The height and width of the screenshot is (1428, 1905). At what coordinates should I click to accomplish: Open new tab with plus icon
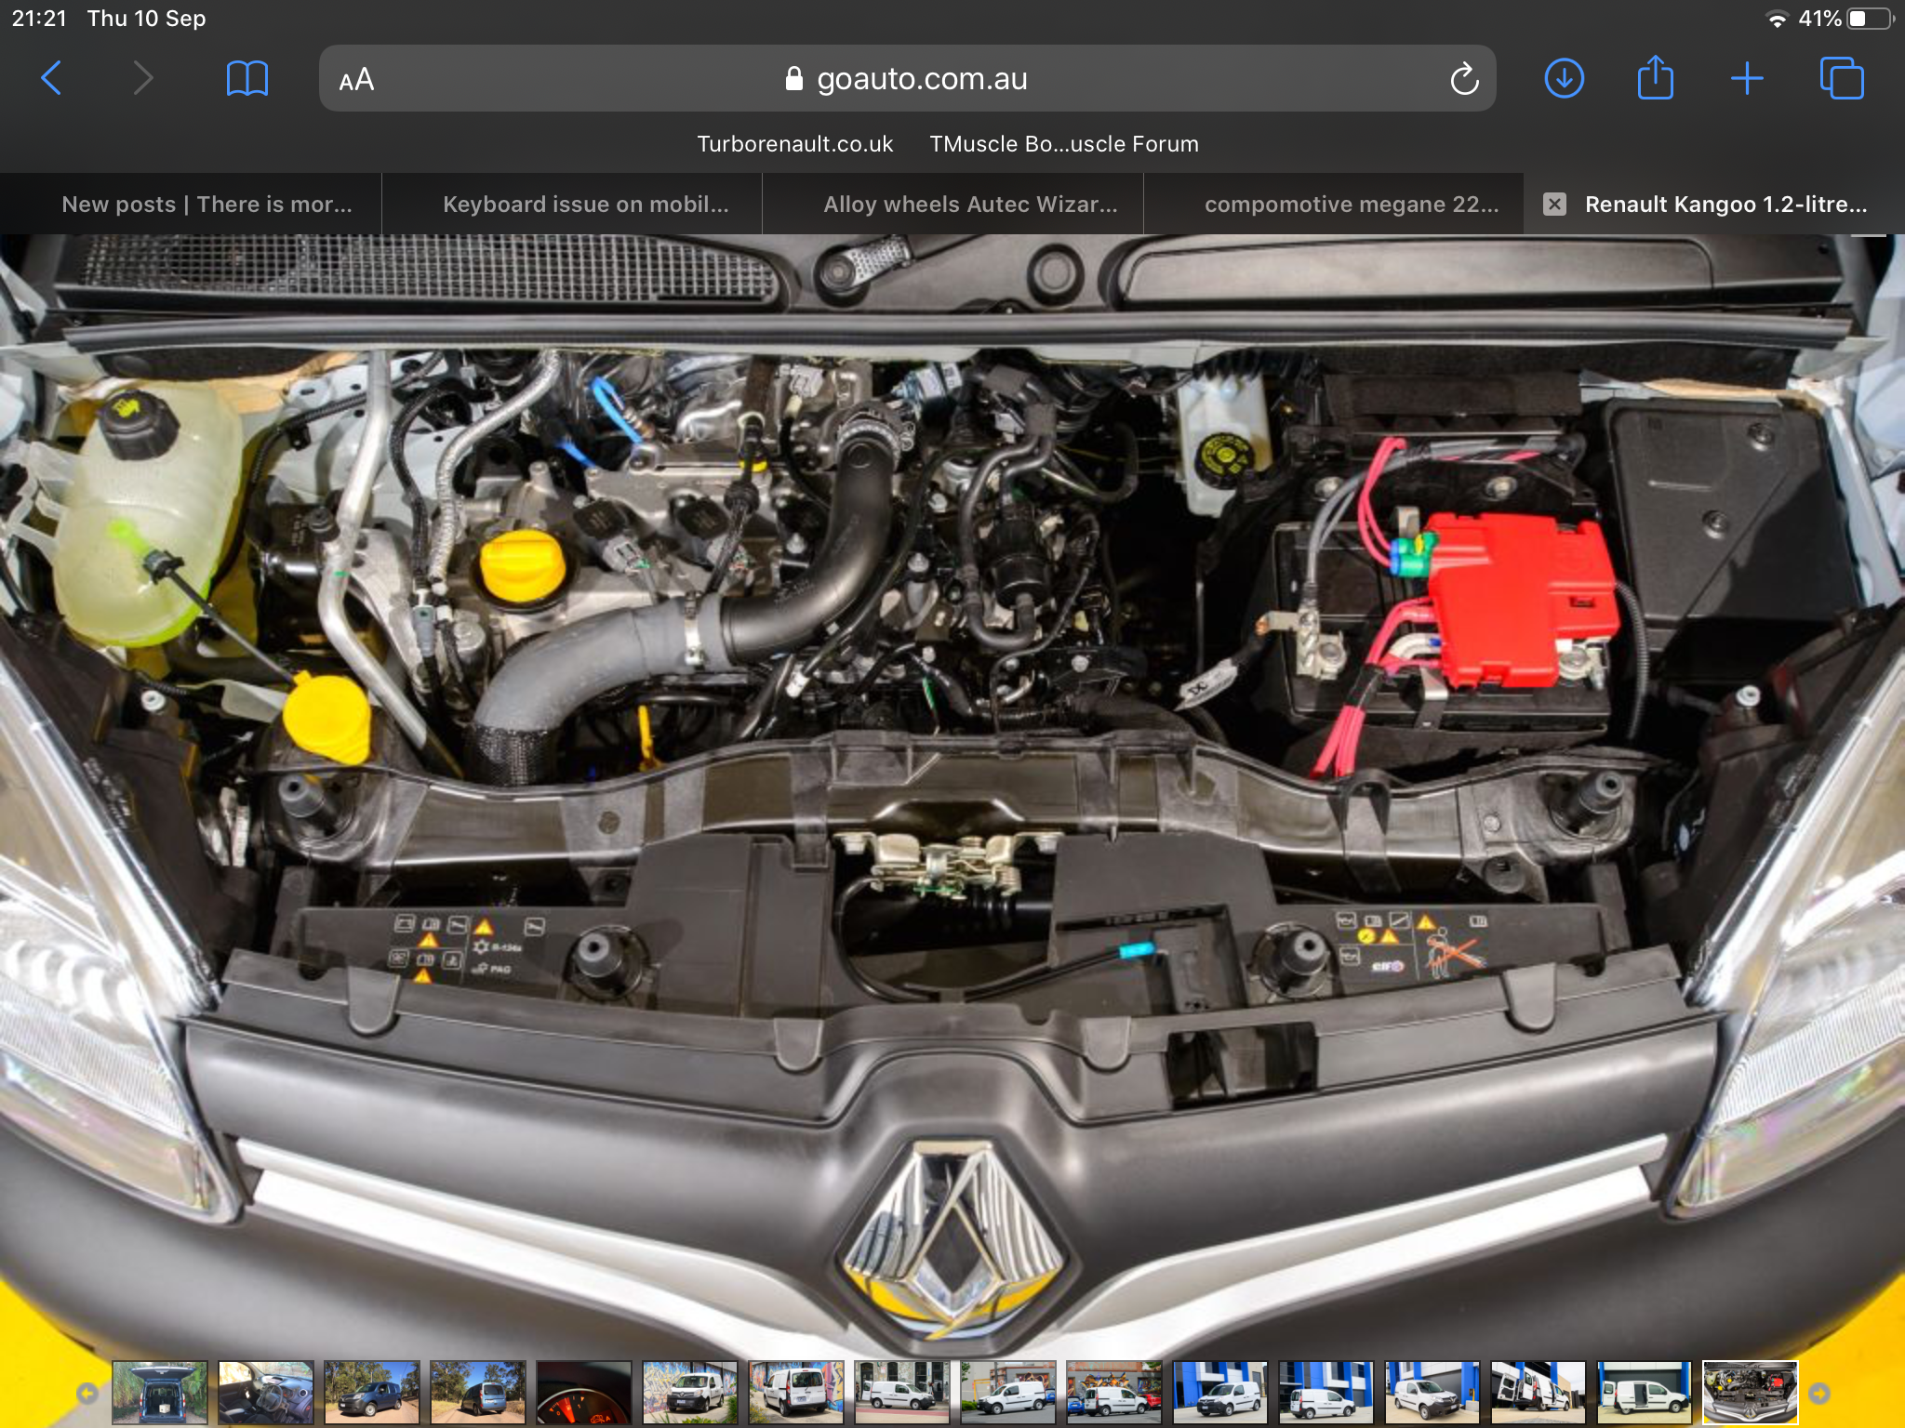[x=1746, y=79]
